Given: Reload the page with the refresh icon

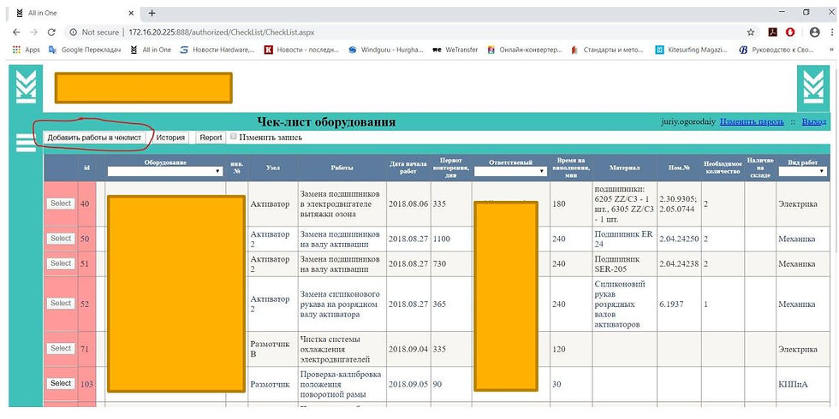Looking at the screenshot, I should coord(51,32).
